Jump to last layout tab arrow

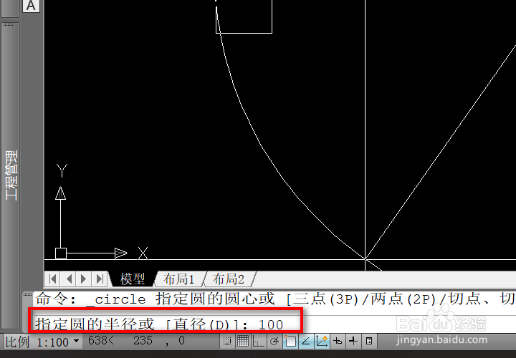coord(100,279)
